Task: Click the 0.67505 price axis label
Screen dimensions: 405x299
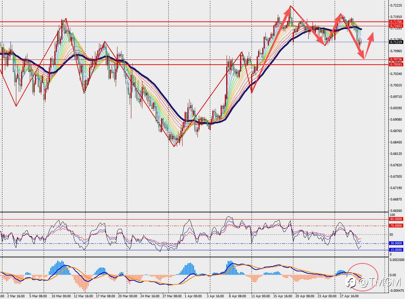Action: coord(396,177)
